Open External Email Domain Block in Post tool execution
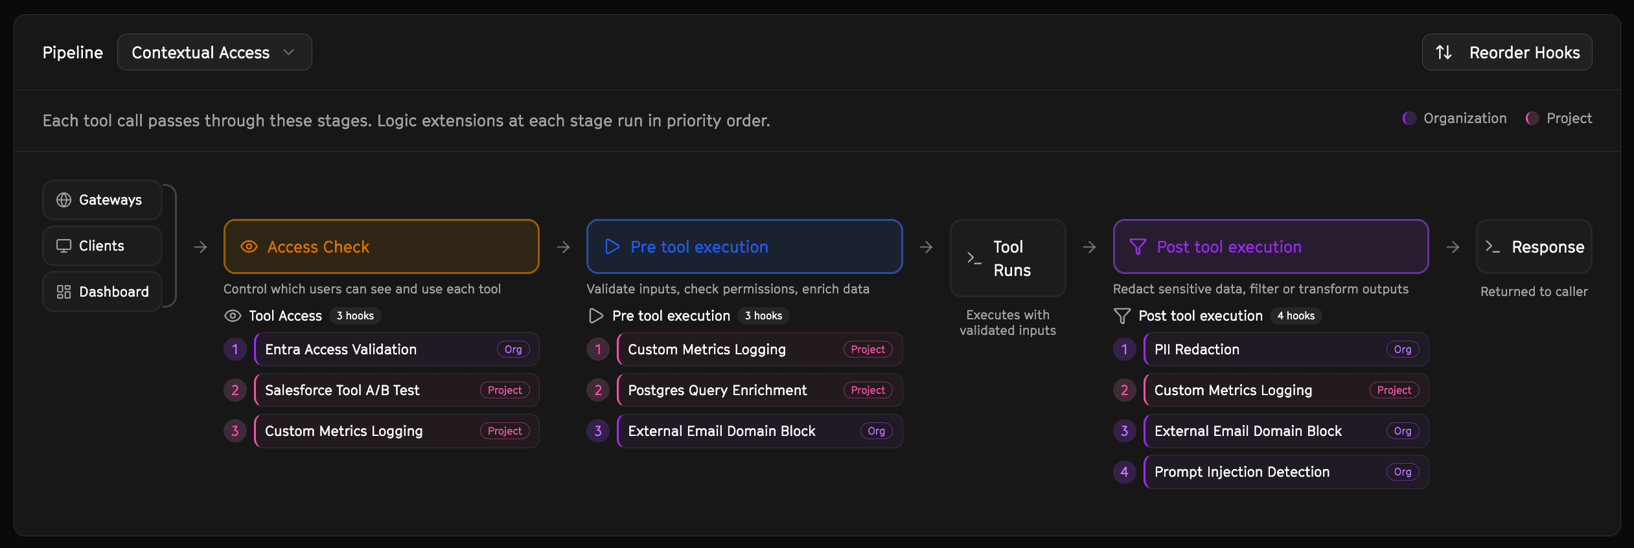Screen dimensions: 1634x548 click(x=1286, y=431)
